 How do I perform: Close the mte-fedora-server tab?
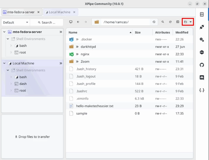[x=38, y=12]
